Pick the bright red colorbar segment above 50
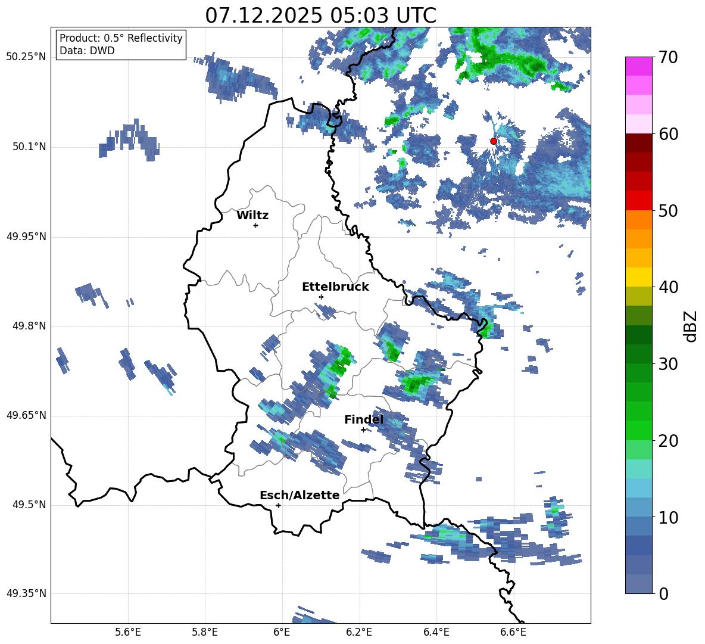Screen dimensions: 705x644 pyautogui.click(x=638, y=201)
